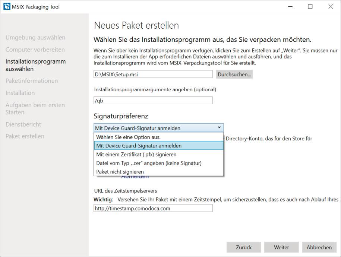Open the 'Computer vorbereiten' step

coord(35,50)
